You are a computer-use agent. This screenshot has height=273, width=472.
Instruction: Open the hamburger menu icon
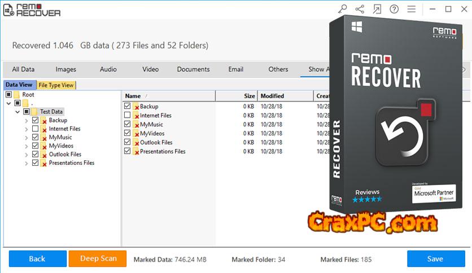412,9
